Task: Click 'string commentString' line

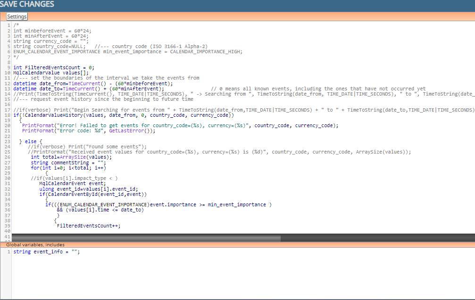Action: [68, 162]
